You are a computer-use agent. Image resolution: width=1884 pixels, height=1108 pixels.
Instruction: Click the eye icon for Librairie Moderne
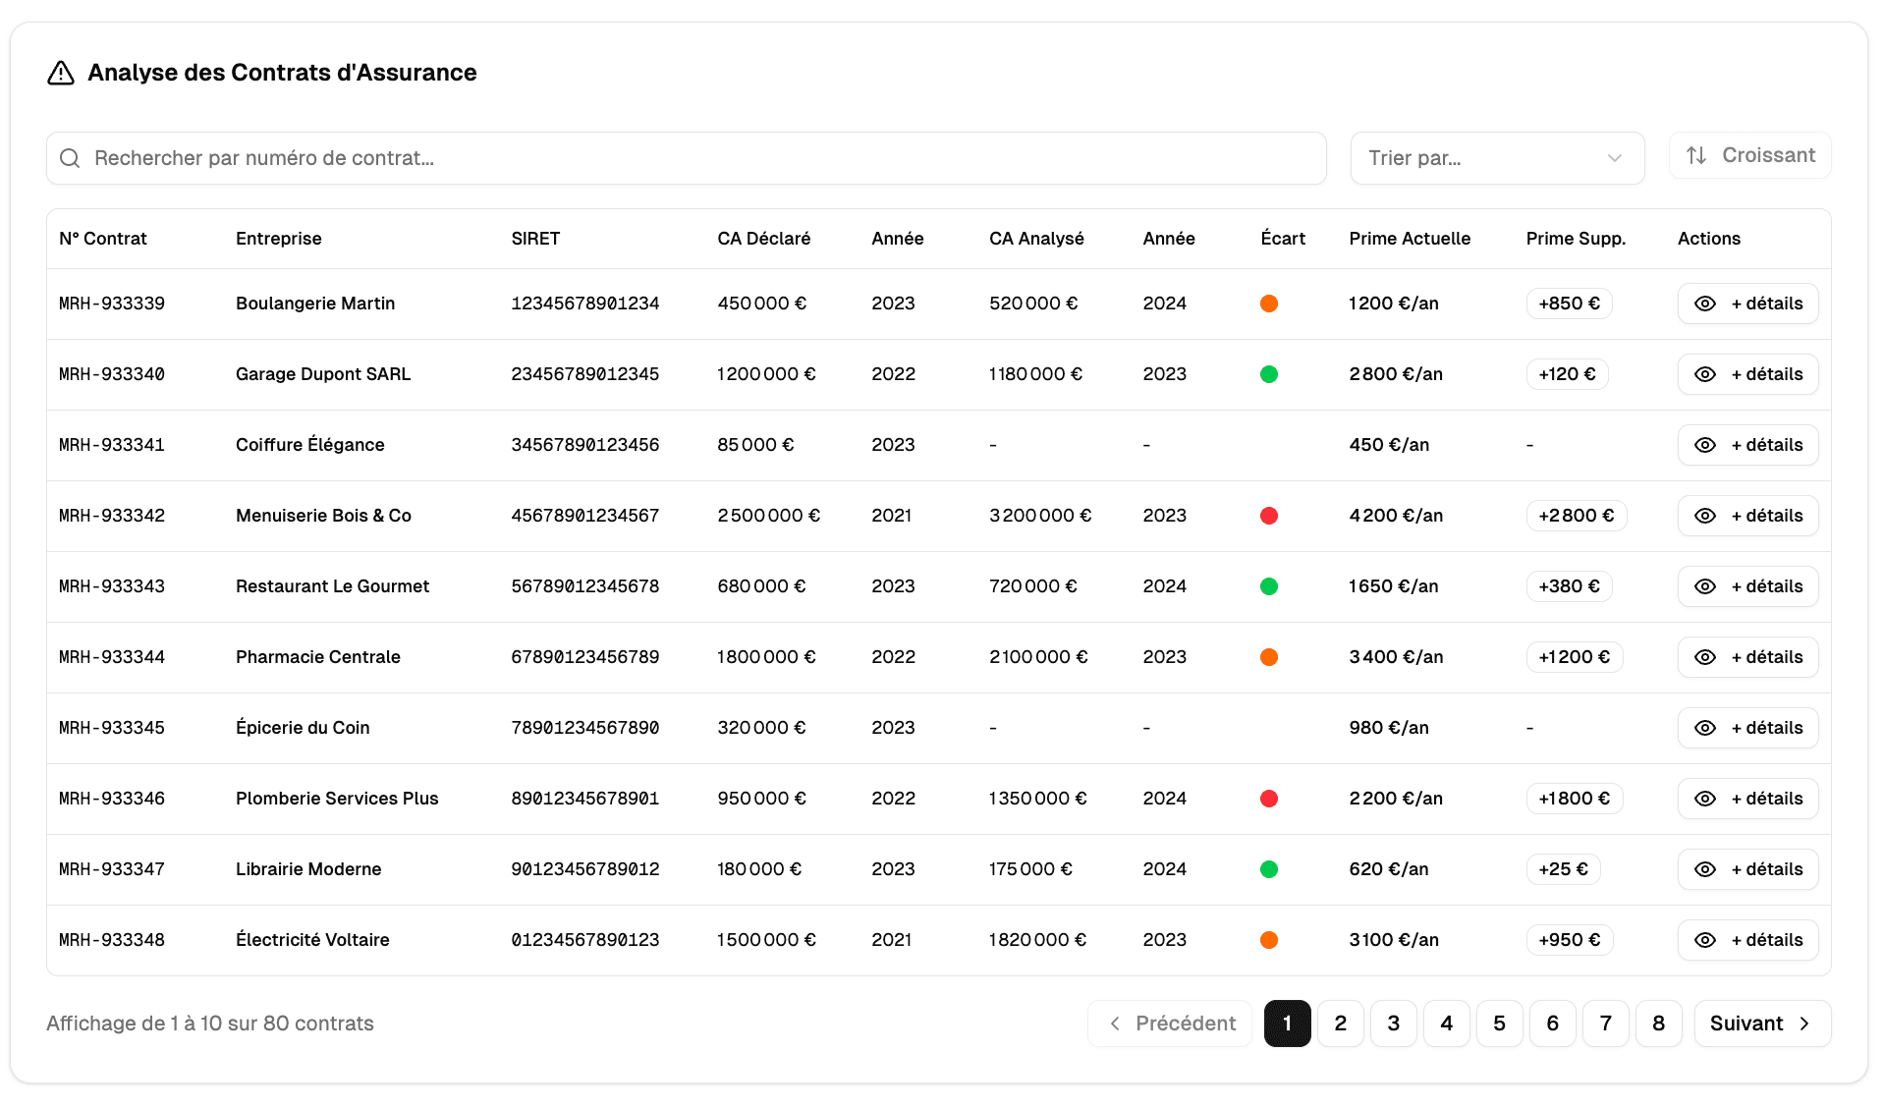[x=1704, y=868]
